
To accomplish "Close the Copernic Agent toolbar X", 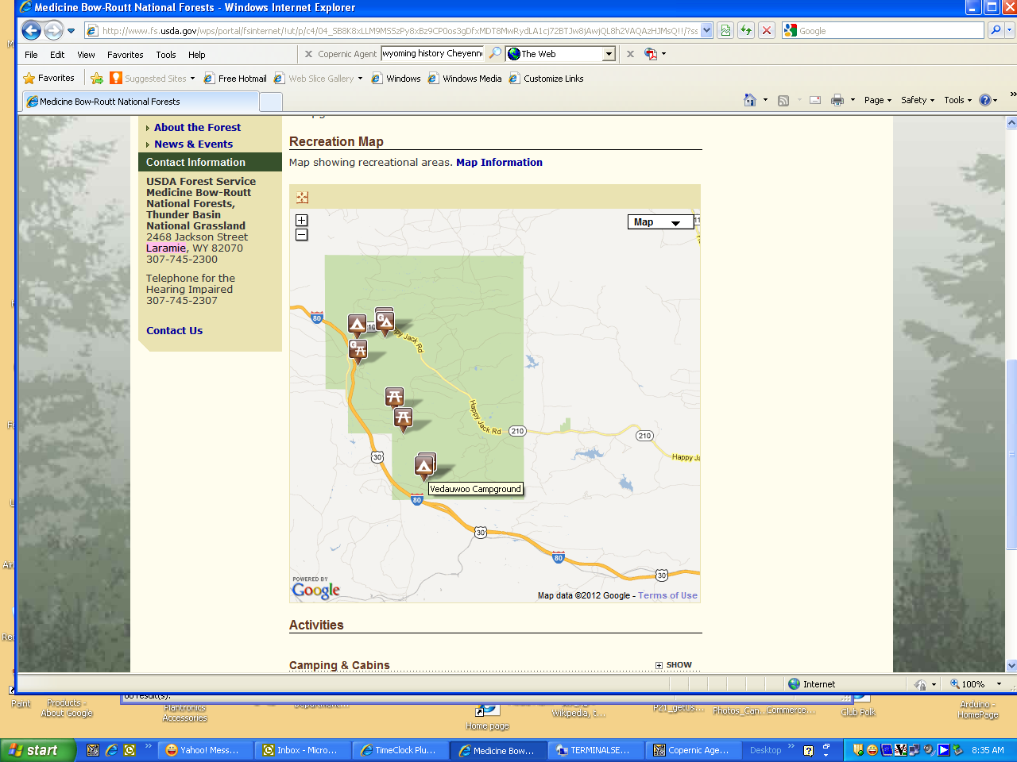I will [x=308, y=54].
